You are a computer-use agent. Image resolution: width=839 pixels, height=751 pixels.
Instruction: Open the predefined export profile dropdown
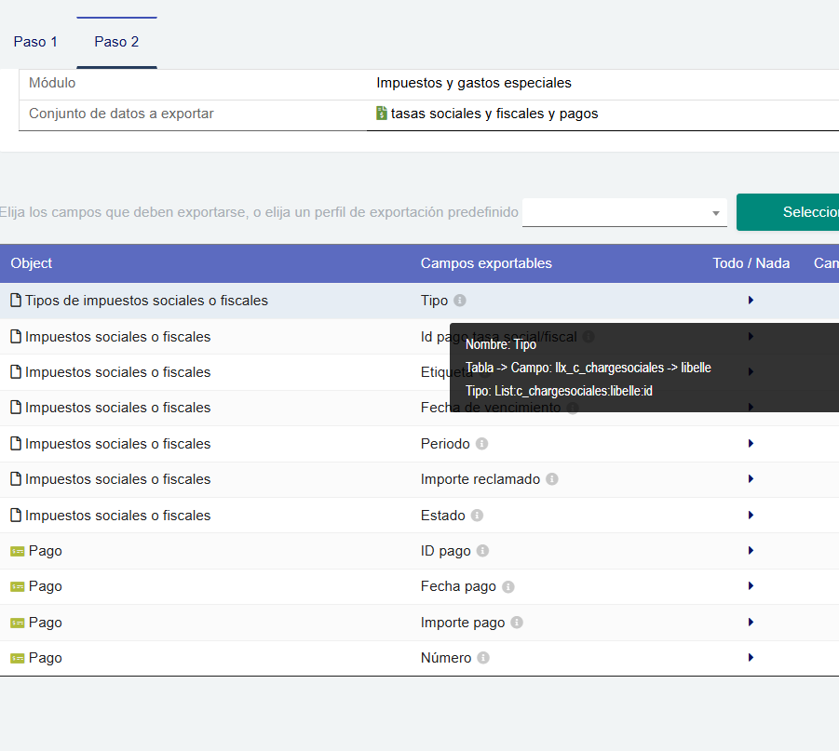click(x=624, y=212)
